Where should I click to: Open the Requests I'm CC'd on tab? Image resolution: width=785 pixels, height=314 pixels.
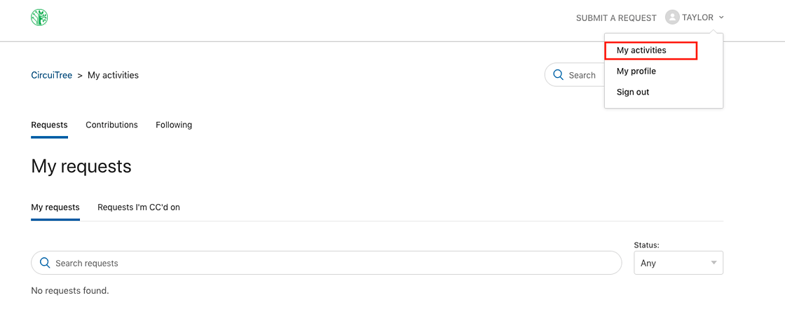click(139, 207)
